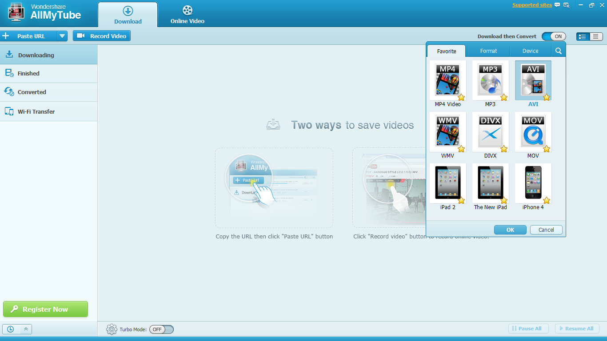607x341 pixels.
Task: Choose the MP3 audio format icon
Action: 491,80
